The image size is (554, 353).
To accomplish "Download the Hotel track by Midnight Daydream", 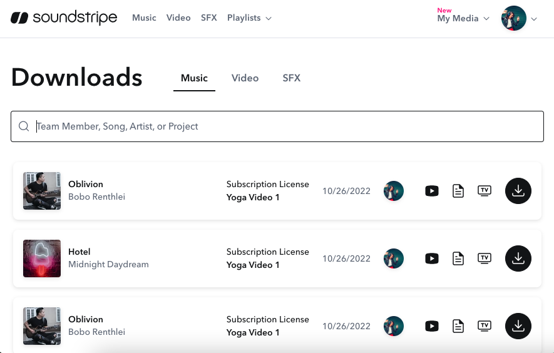I will click(x=518, y=258).
